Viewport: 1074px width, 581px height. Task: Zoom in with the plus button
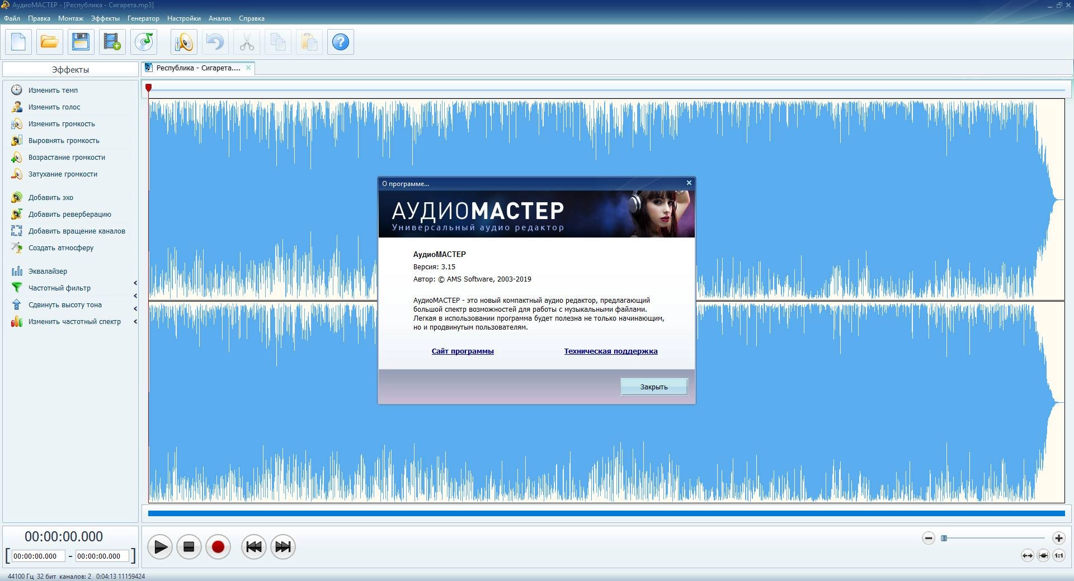coord(1058,538)
